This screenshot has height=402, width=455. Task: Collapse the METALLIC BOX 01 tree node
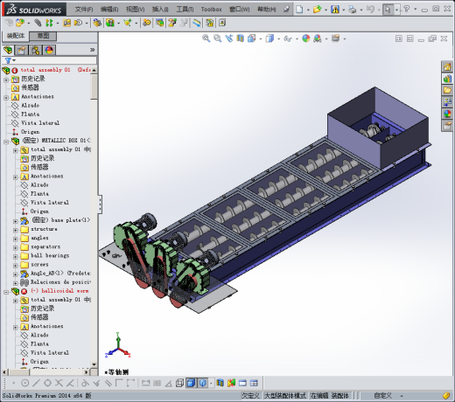pos(6,142)
